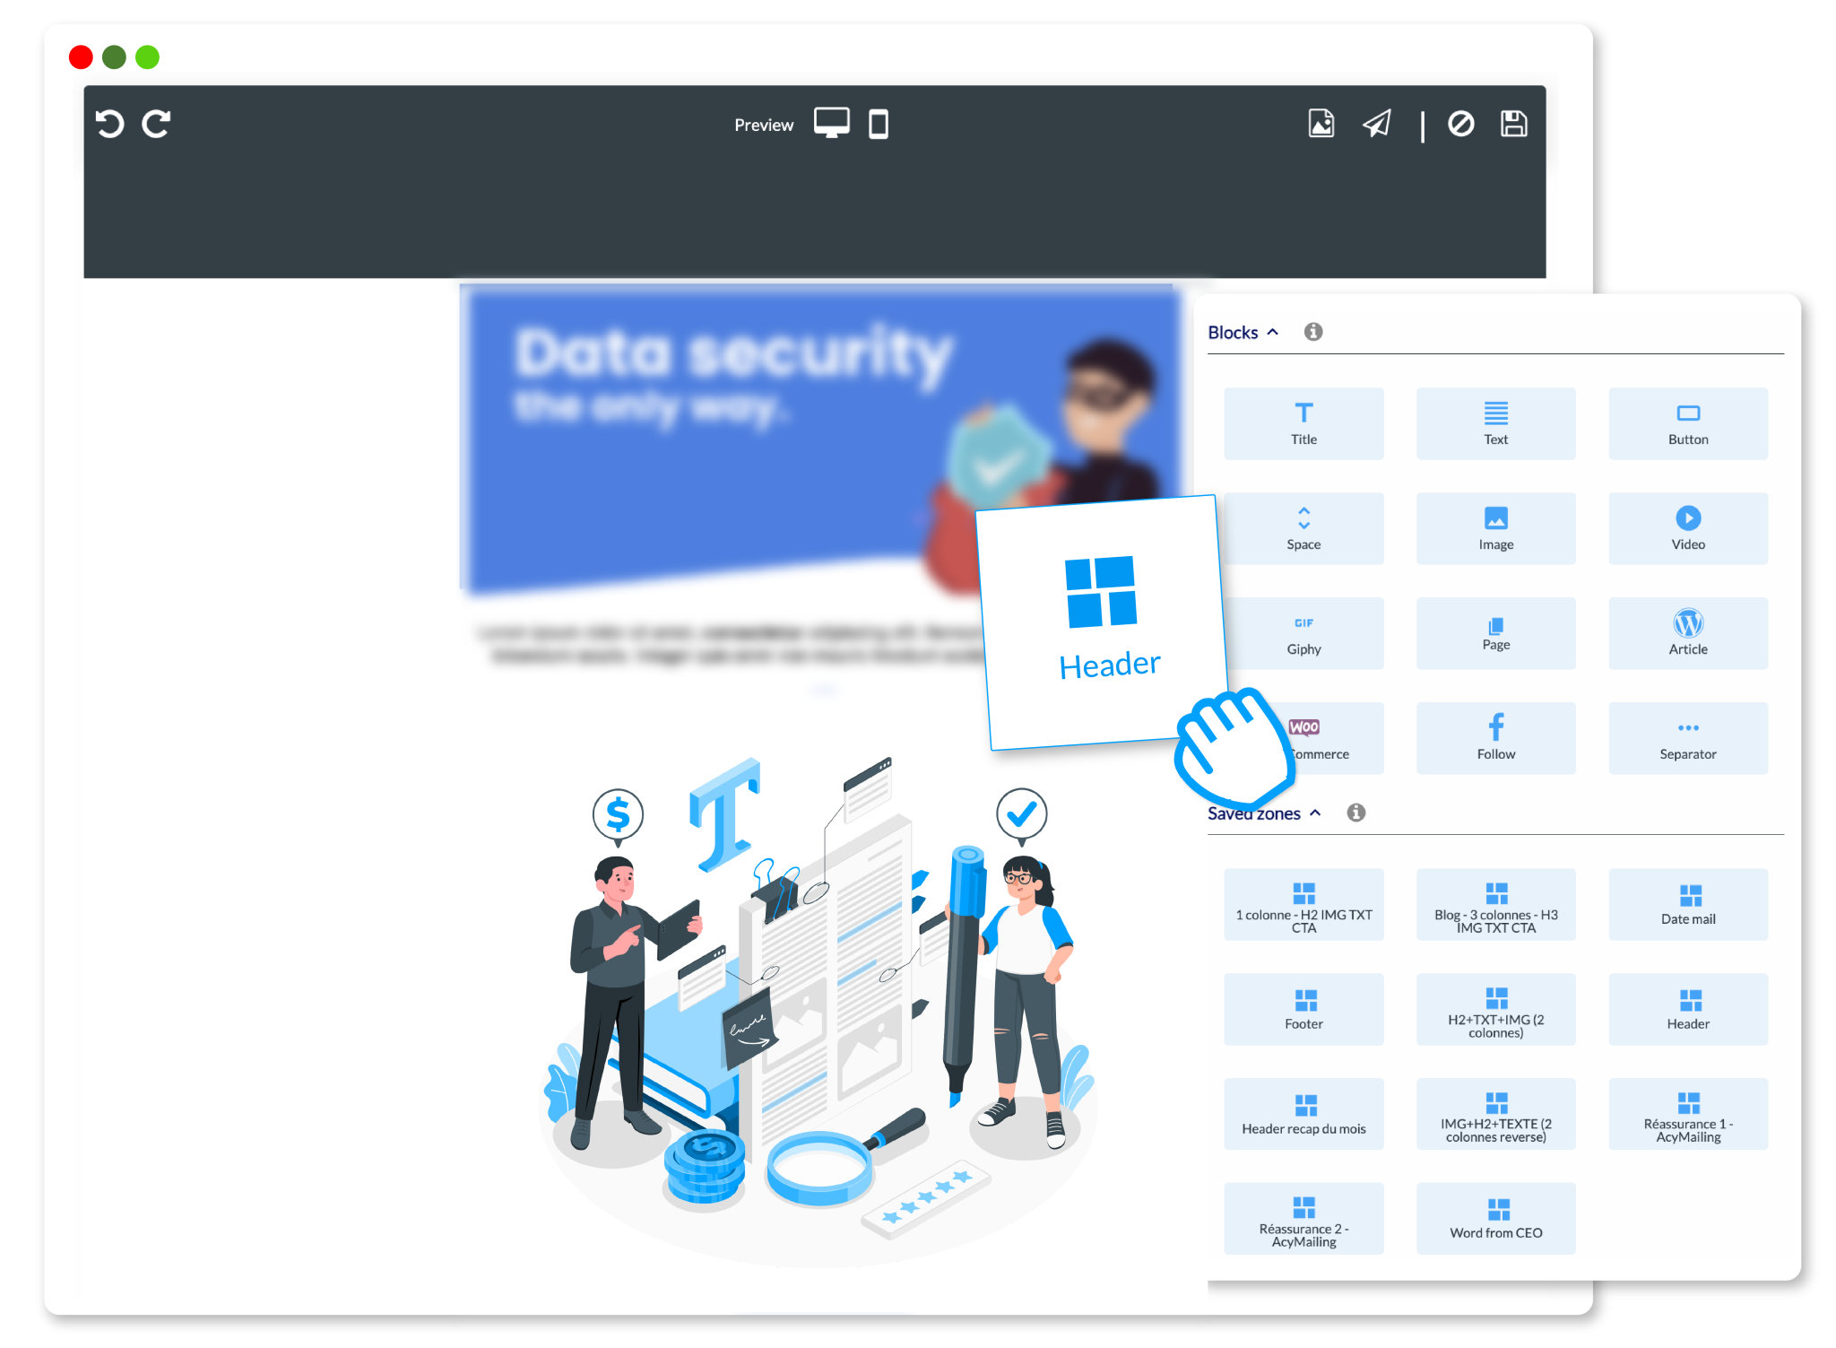Viewport: 1836px width, 1348px height.
Task: Click the WooCommerce block item
Action: 1303,736
